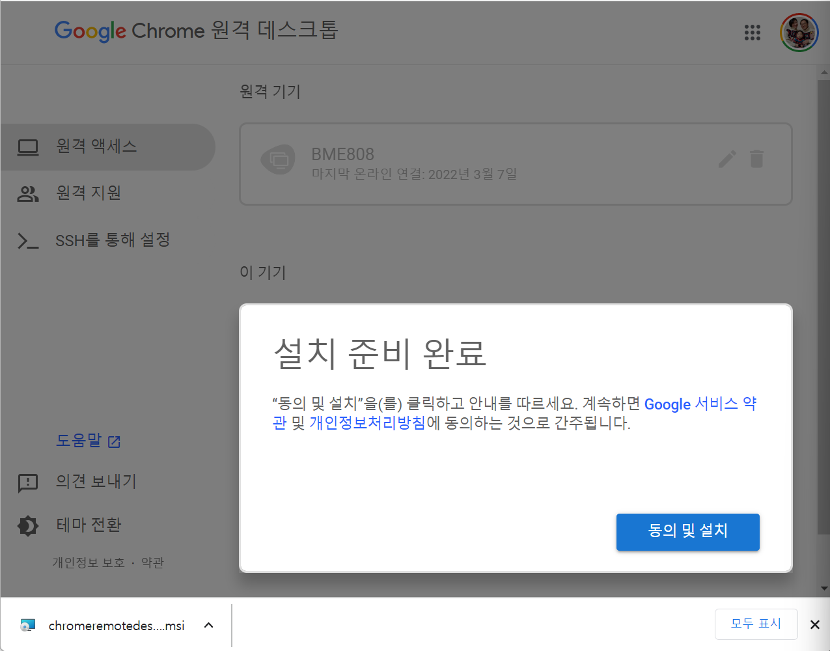Select the SSH terminal prompt icon

[28, 242]
